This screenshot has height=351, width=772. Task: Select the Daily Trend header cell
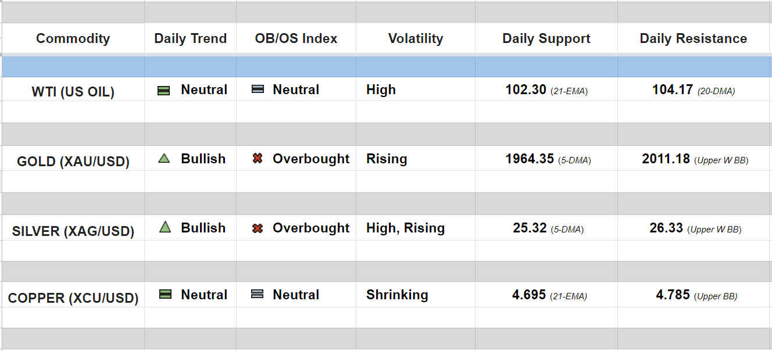(x=190, y=39)
